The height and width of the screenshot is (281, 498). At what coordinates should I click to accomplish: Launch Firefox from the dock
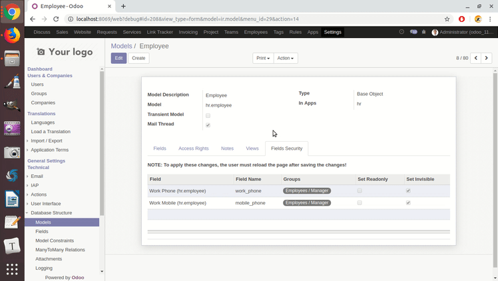tap(12, 35)
